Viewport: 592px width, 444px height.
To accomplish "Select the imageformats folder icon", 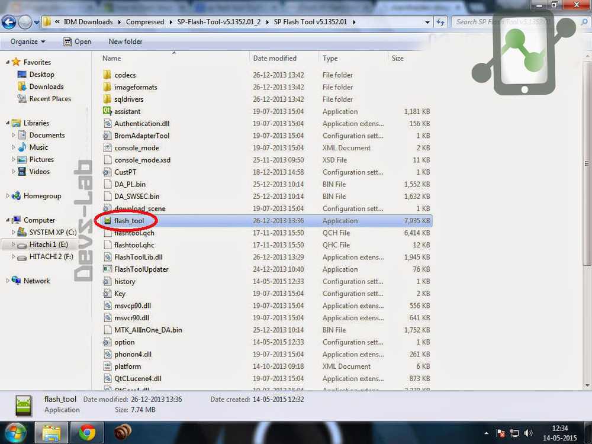I will pos(108,87).
